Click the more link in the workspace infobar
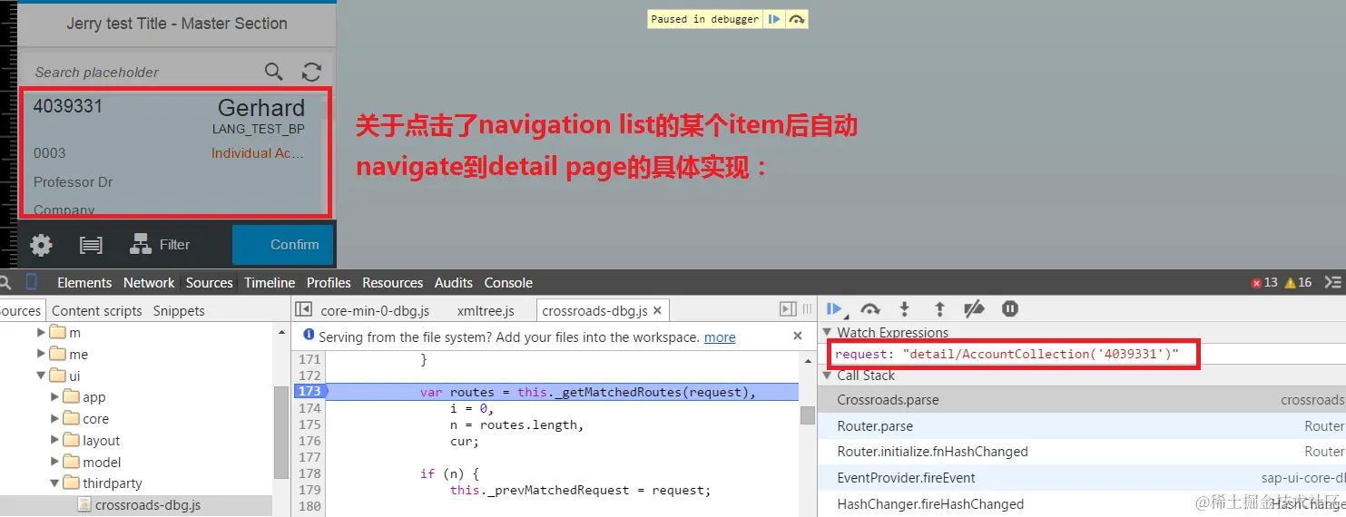 coord(720,337)
